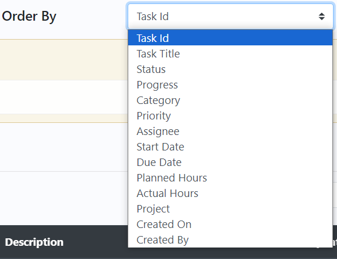Select Due Date from list
The width and height of the screenshot is (337, 259).
click(230, 162)
